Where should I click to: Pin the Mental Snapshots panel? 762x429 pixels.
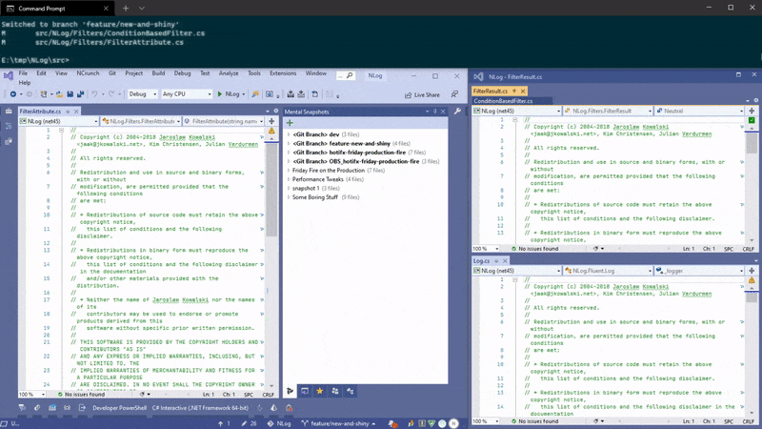[434, 112]
